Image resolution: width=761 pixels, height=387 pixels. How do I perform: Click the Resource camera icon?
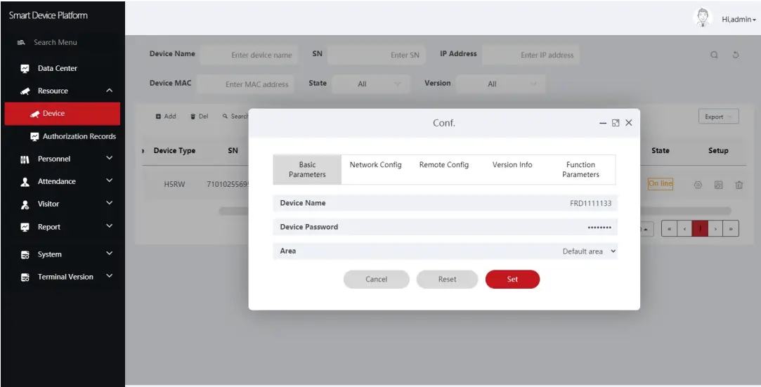pyautogui.click(x=25, y=91)
